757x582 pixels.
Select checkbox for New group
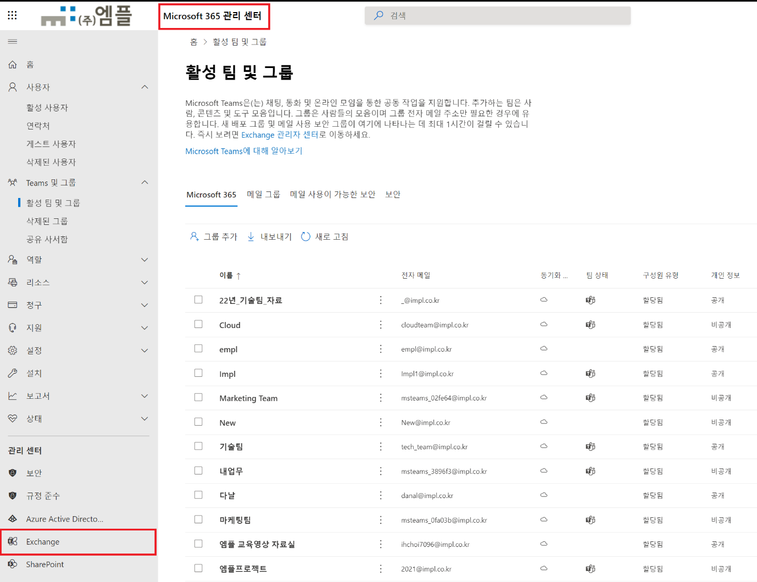click(x=198, y=422)
